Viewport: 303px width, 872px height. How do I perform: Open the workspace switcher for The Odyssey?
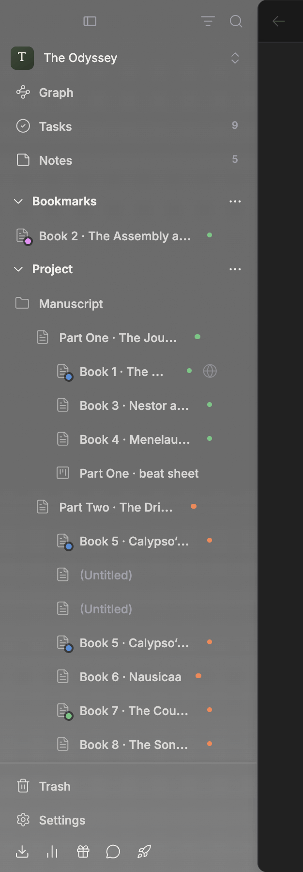click(235, 58)
